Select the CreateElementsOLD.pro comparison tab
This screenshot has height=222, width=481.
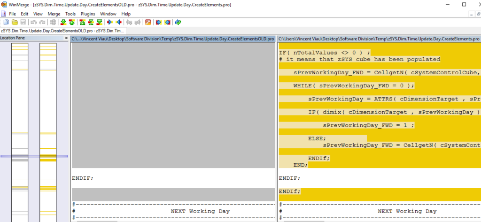point(61,31)
